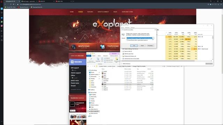Click the Facebook Fanpage header
The height and width of the screenshot is (125, 223).
[x=78, y=98]
